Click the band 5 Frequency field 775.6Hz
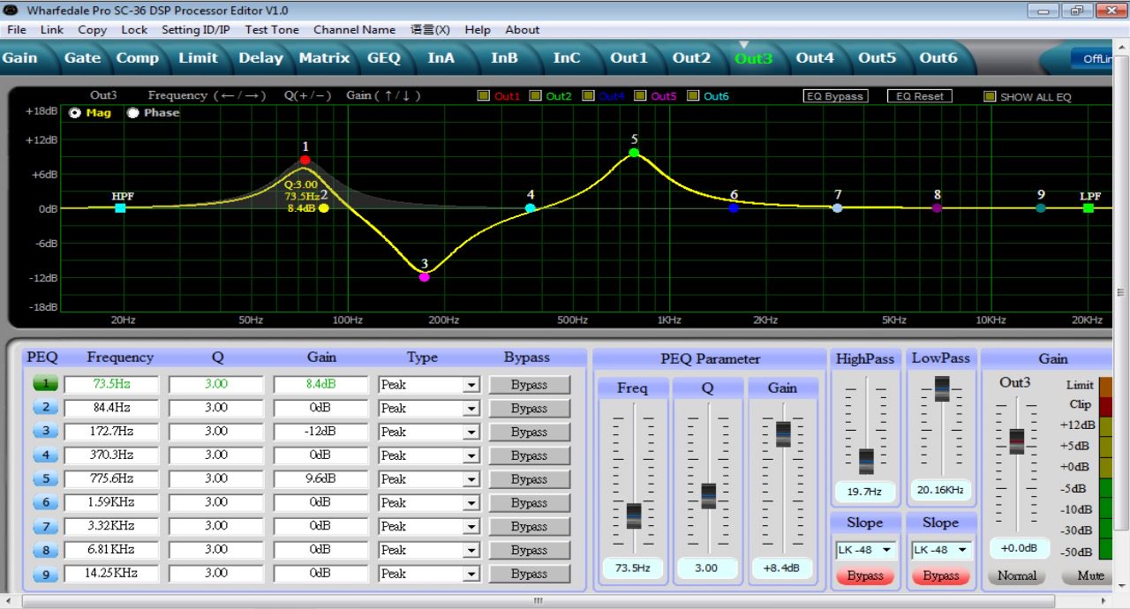The image size is (1130, 609). [110, 479]
